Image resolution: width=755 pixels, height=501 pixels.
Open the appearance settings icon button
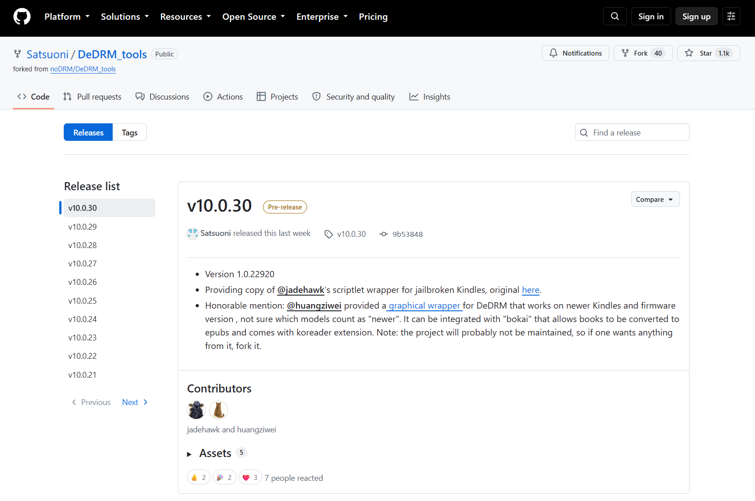pyautogui.click(x=731, y=16)
